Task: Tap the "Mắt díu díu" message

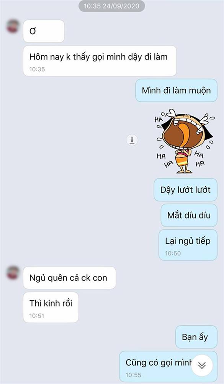Action: 189,215
